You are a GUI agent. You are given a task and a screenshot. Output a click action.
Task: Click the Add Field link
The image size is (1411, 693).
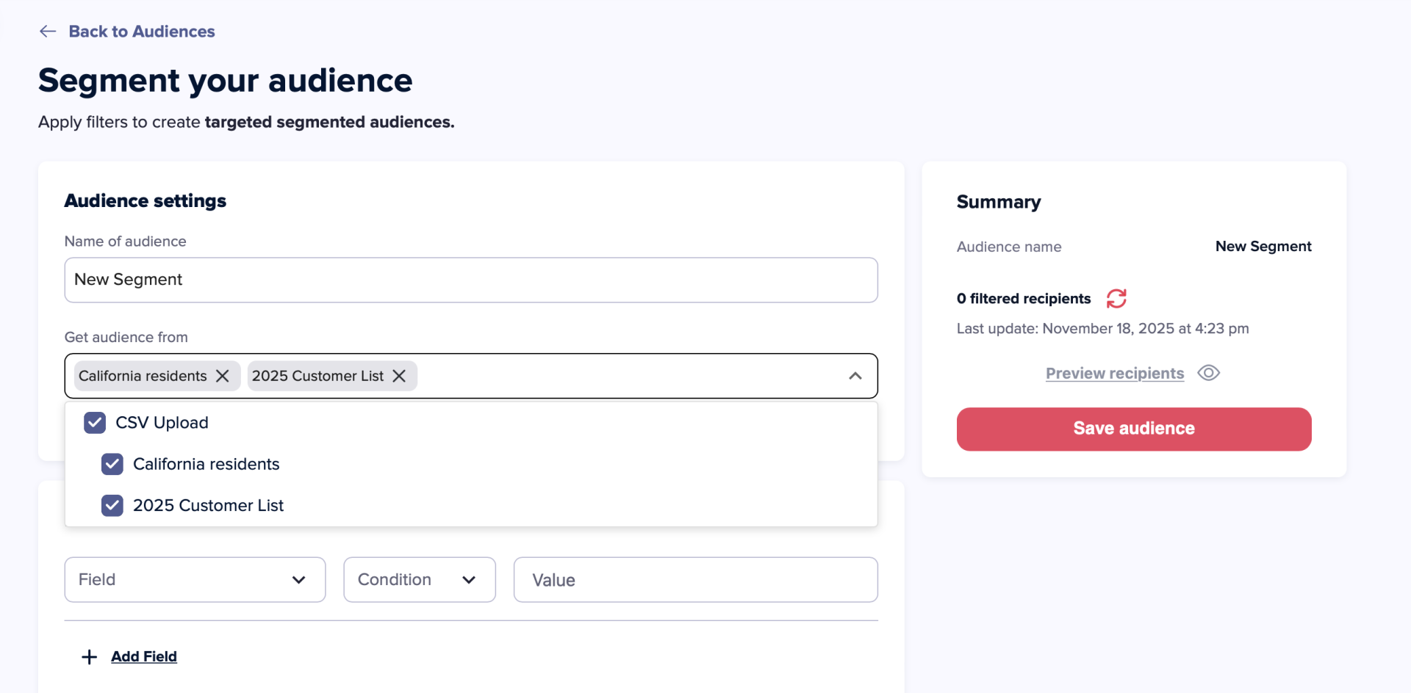144,656
